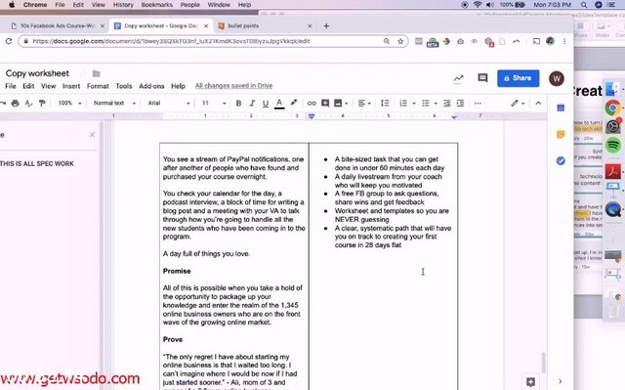Switch to 10x Facebook Ads Course tab
This screenshot has height=390, width=625.
click(x=58, y=26)
